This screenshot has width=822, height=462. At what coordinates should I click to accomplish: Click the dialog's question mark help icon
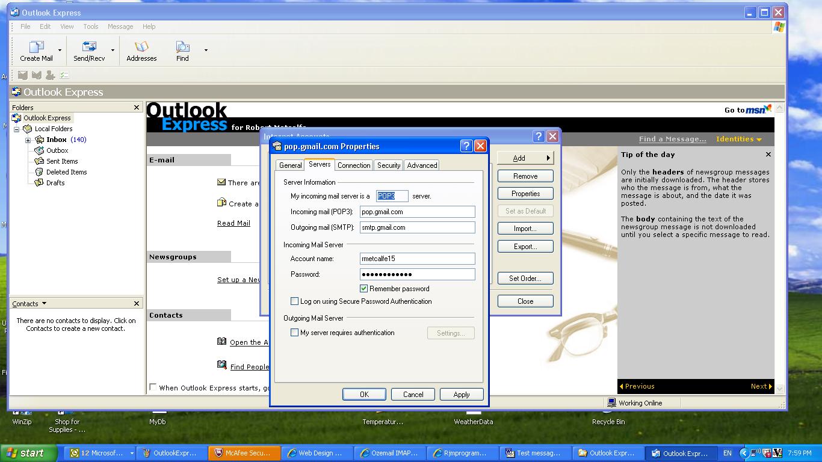point(466,146)
